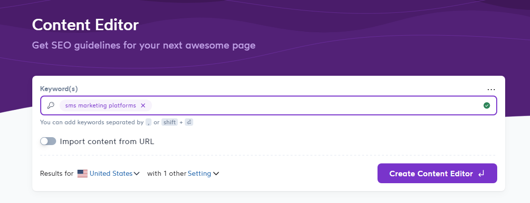Open the three-dot options menu

(x=491, y=90)
